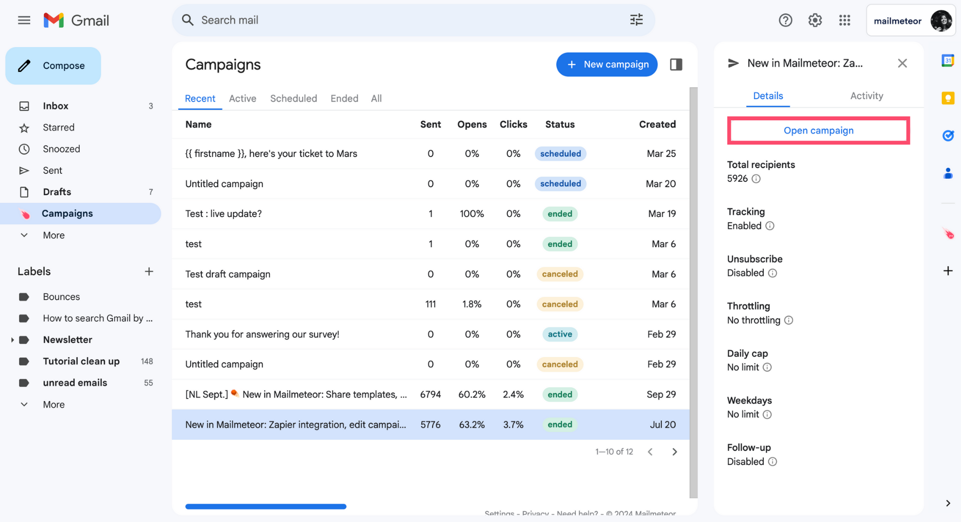This screenshot has height=522, width=961.
Task: Select 'Test : live update?' campaign row
Action: 430,214
